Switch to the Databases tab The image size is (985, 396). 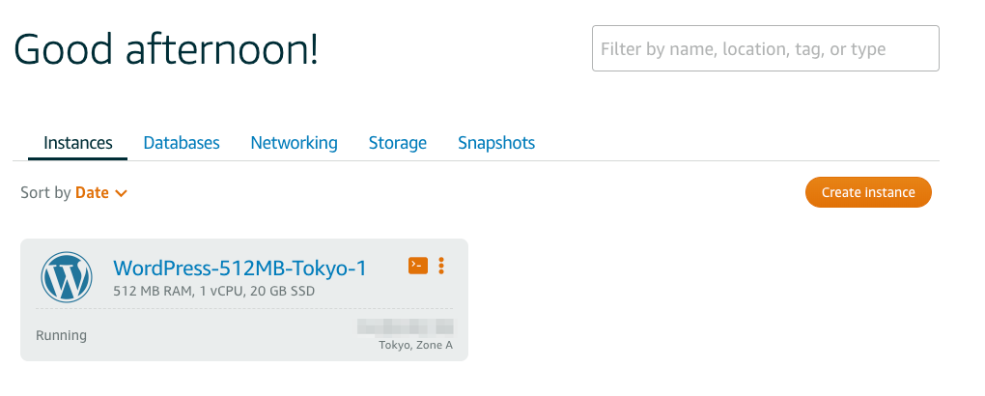click(x=182, y=143)
